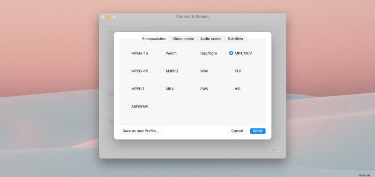Cancel the profile dialog
Viewport: 375px width, 177px height.
(x=237, y=131)
